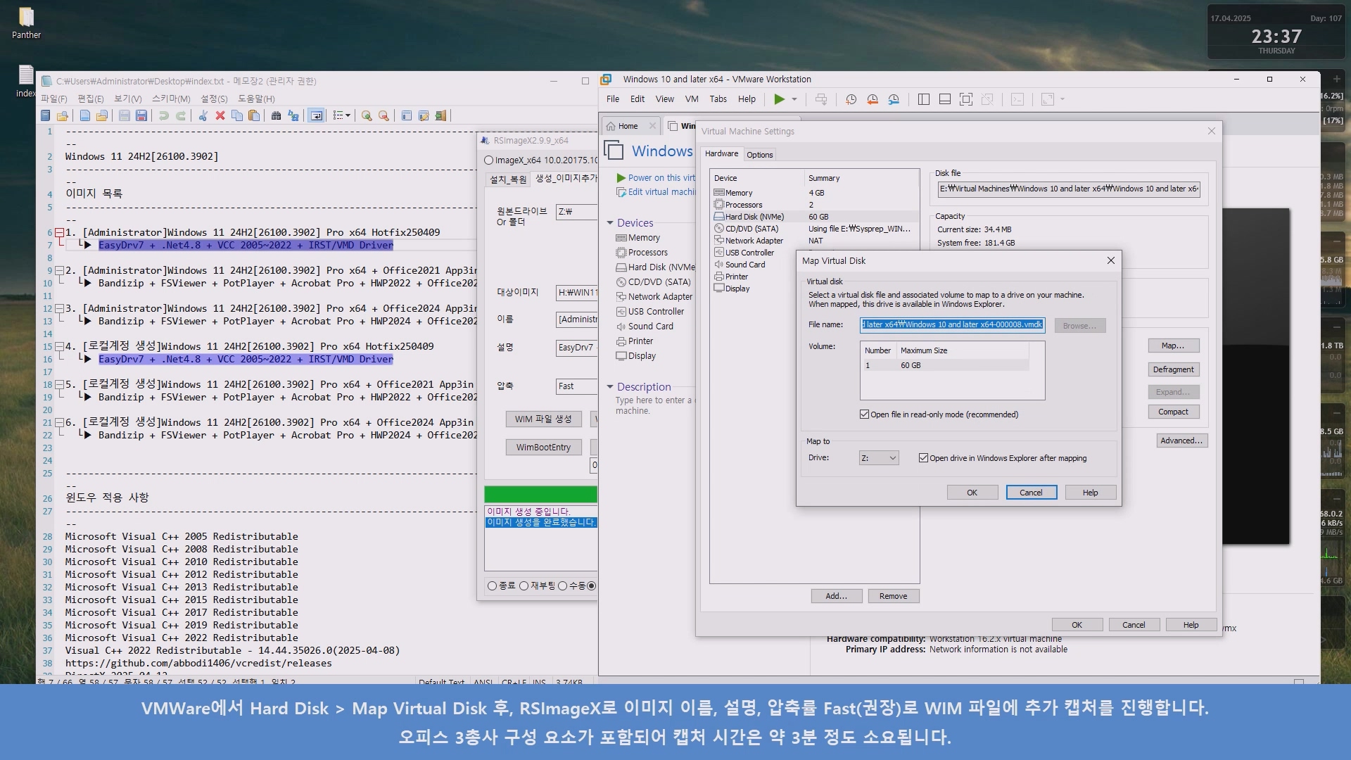
Task: Click the New document icon in Notepad2
Action: (x=85, y=115)
